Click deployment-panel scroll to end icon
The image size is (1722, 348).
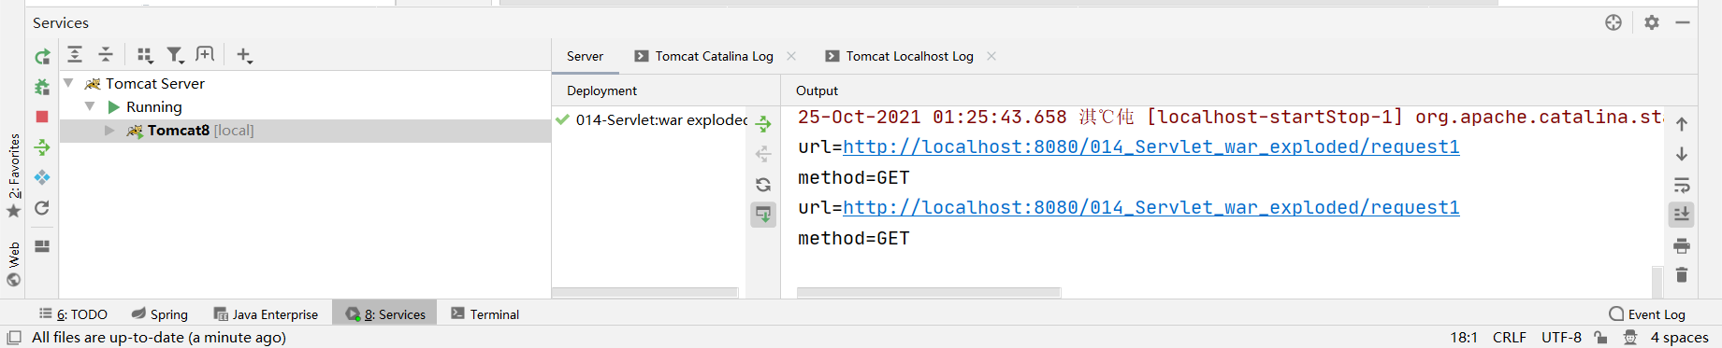click(763, 215)
